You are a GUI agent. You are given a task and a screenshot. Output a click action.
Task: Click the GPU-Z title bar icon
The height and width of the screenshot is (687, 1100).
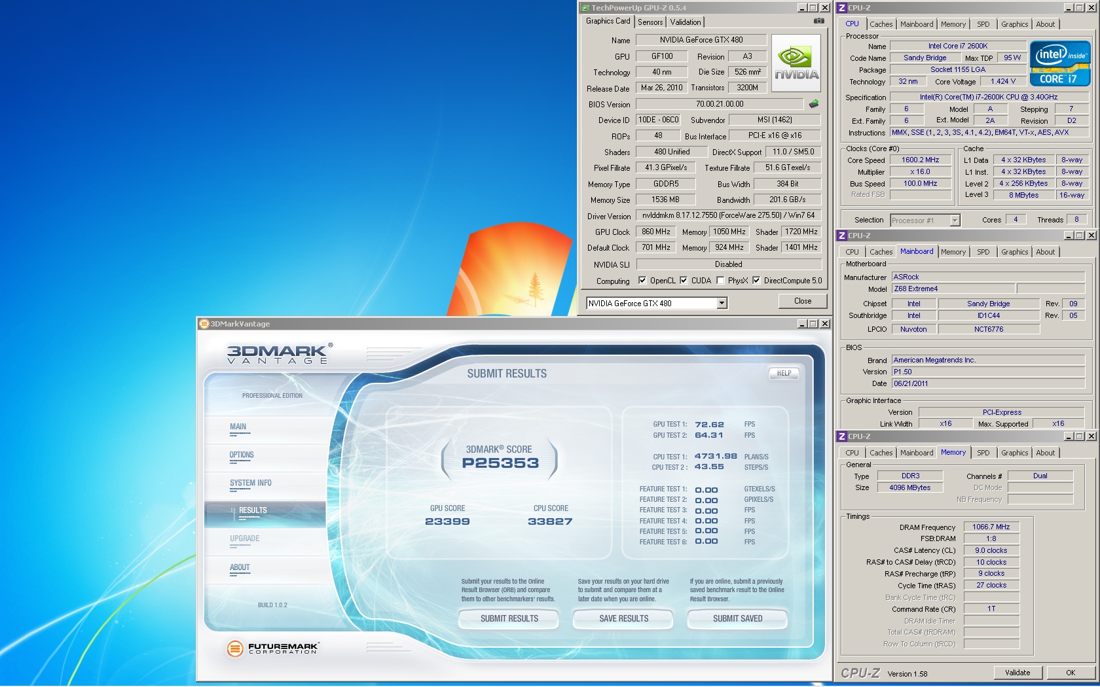click(x=585, y=8)
